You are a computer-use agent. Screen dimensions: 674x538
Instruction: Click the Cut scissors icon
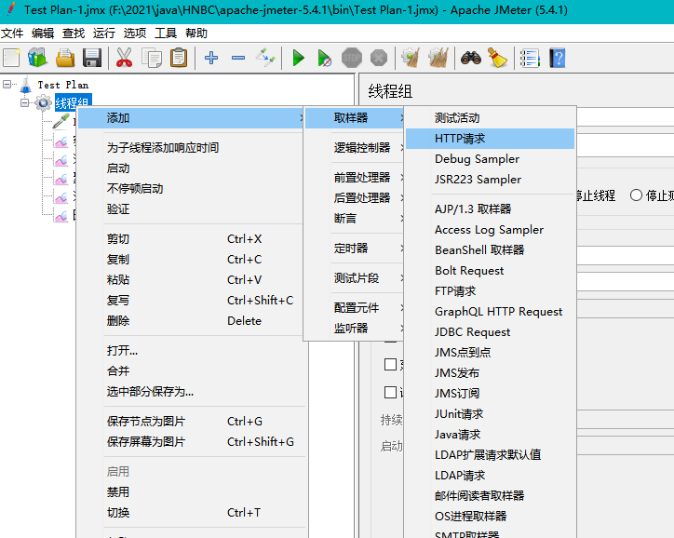124,58
